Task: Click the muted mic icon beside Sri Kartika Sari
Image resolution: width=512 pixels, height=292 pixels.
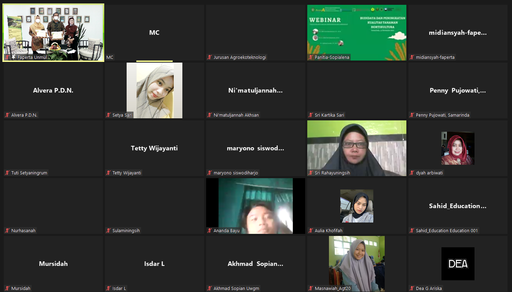Action: point(311,115)
